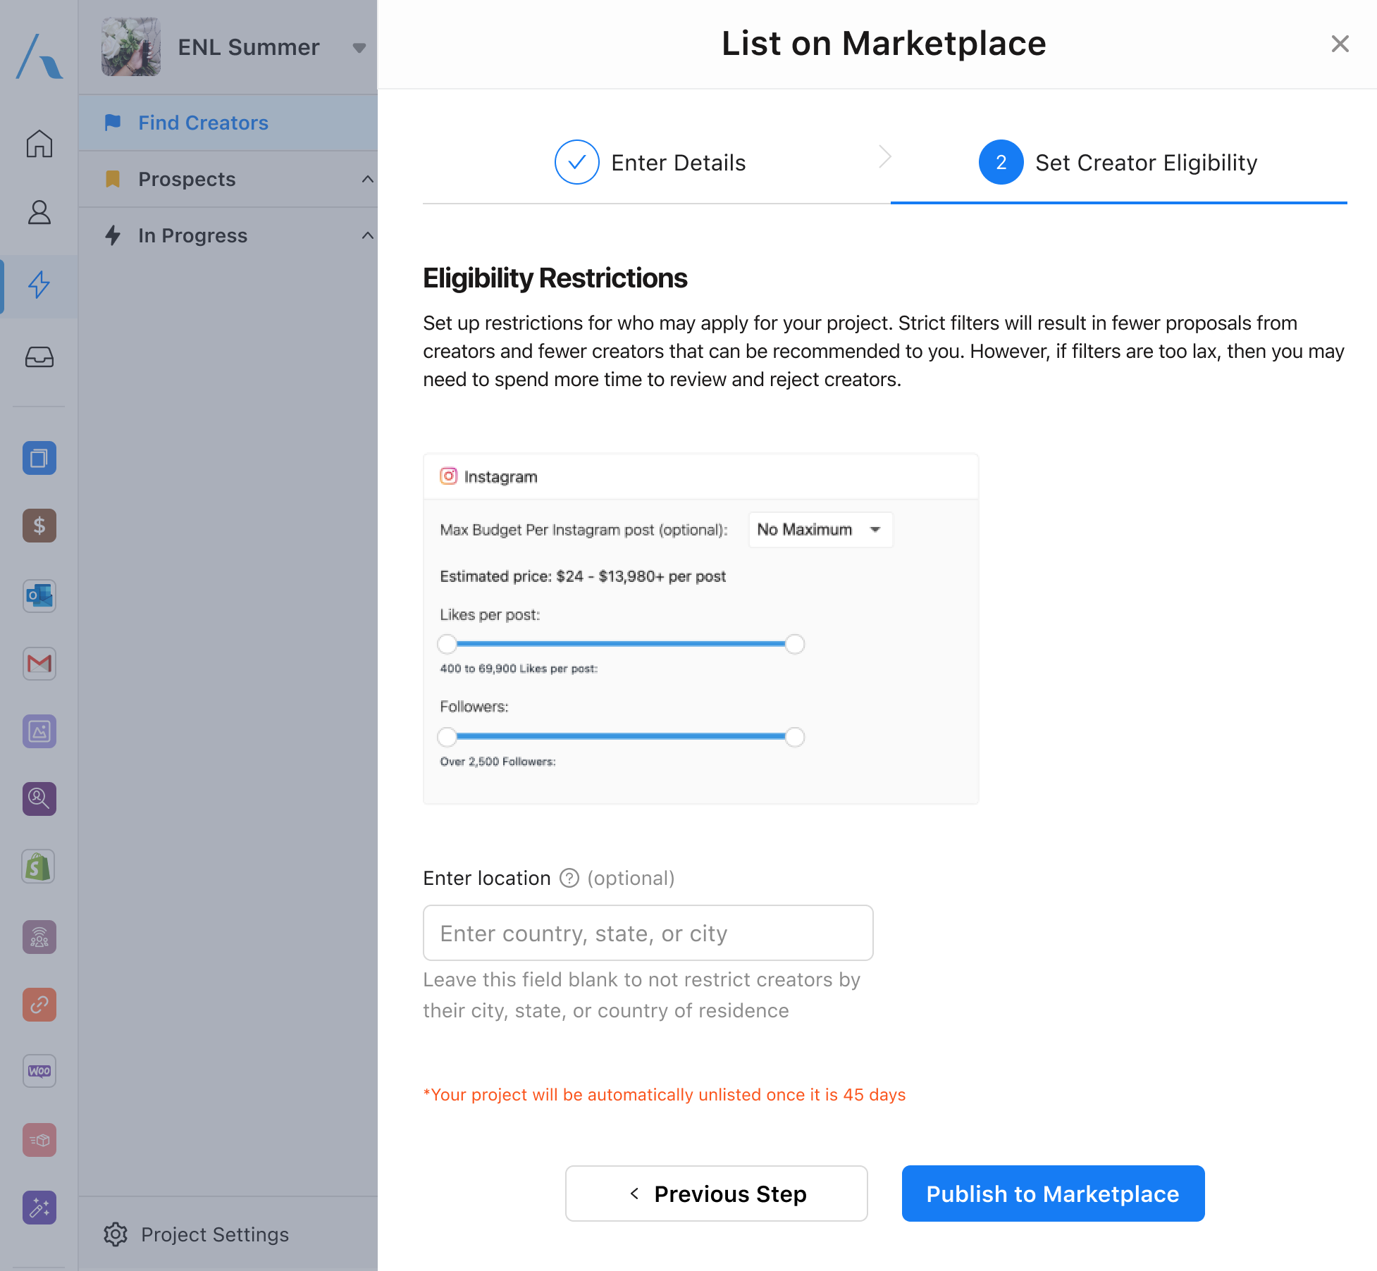Open the inbox tray icon
This screenshot has height=1271, width=1377.
coord(39,357)
